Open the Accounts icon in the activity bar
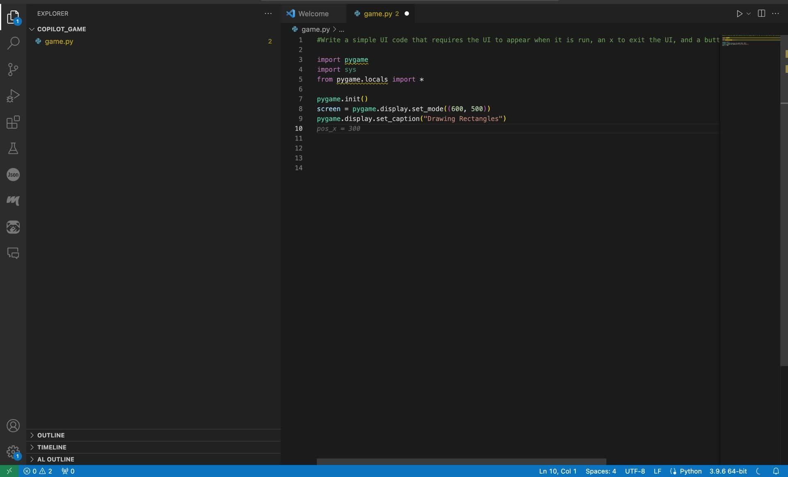Screen dimensions: 788x477 click(x=13, y=426)
